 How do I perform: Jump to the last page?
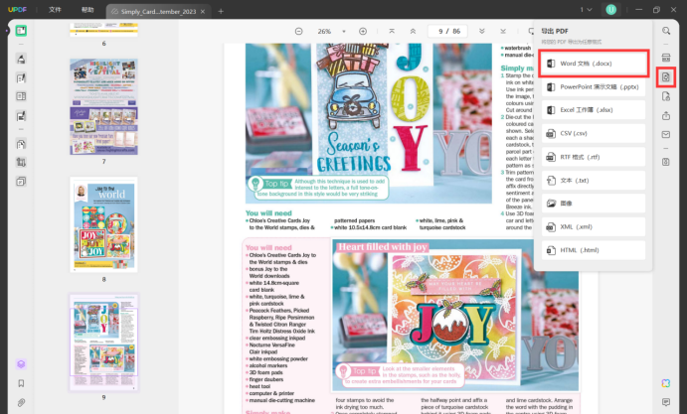[x=503, y=31]
